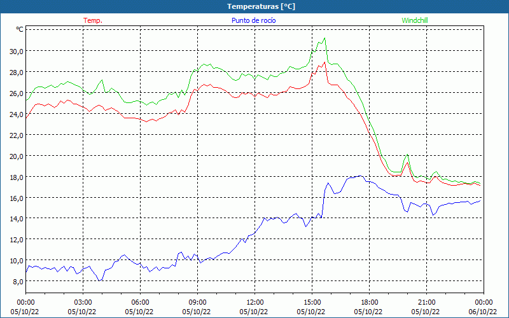509x318 pixels.
Task: Select the green Windchill legend label
Action: tap(415, 20)
